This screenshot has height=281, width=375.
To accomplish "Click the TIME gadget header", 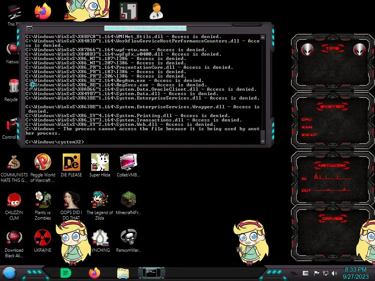I will [333, 48].
